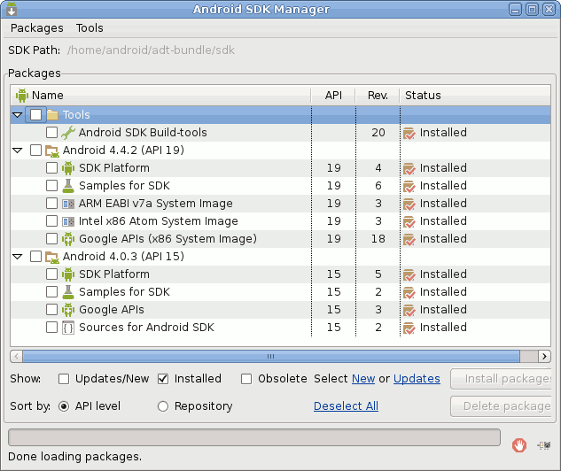Uncheck the Installed filter checkbox
Viewport: 561px width, 471px height.
(163, 379)
